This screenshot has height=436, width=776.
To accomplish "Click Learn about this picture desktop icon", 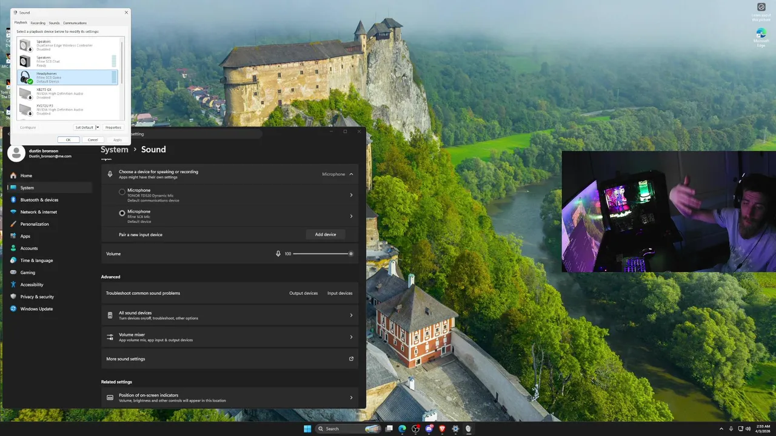I will tap(761, 12).
